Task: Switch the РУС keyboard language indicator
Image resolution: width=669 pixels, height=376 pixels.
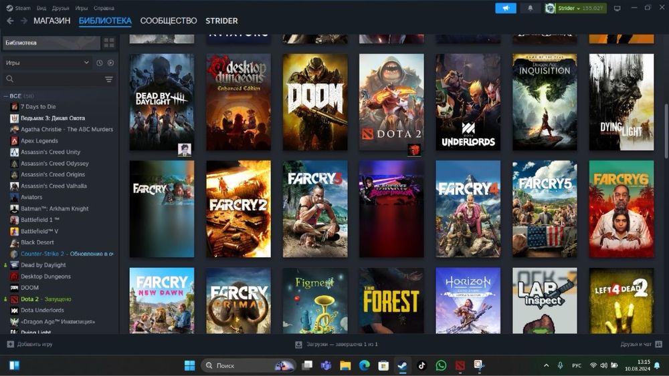Action: pyautogui.click(x=577, y=365)
